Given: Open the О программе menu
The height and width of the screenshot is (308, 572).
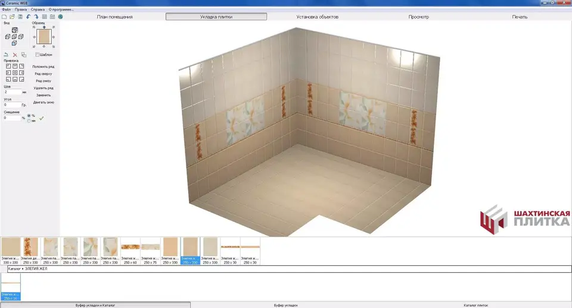Looking at the screenshot, I should [x=61, y=10].
